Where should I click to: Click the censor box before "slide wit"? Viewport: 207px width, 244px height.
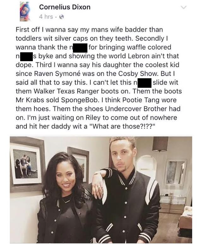click(x=145, y=83)
